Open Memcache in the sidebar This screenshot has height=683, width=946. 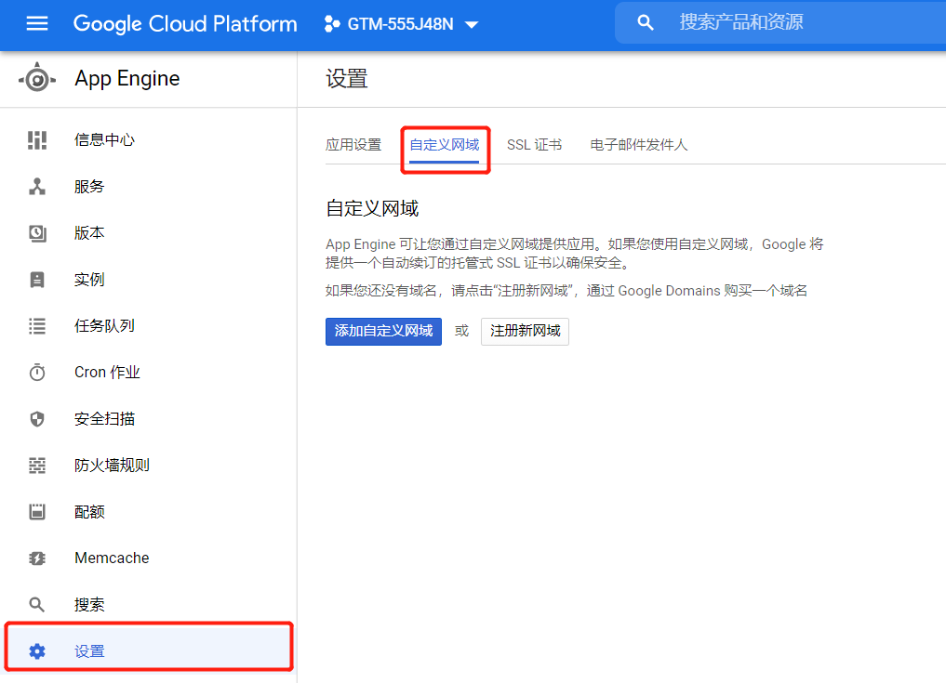pyautogui.click(x=149, y=558)
